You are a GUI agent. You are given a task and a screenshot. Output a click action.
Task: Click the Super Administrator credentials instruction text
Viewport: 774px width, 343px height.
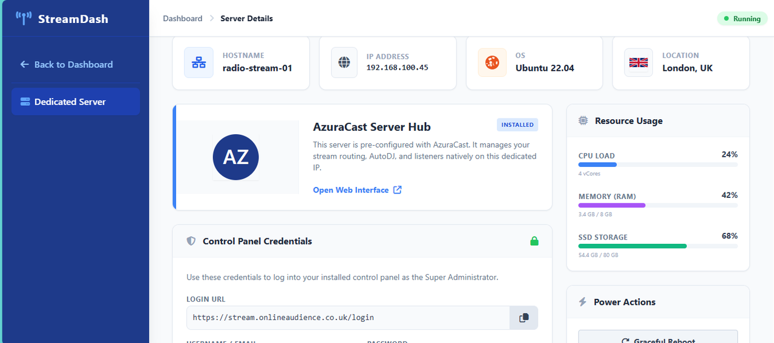342,277
